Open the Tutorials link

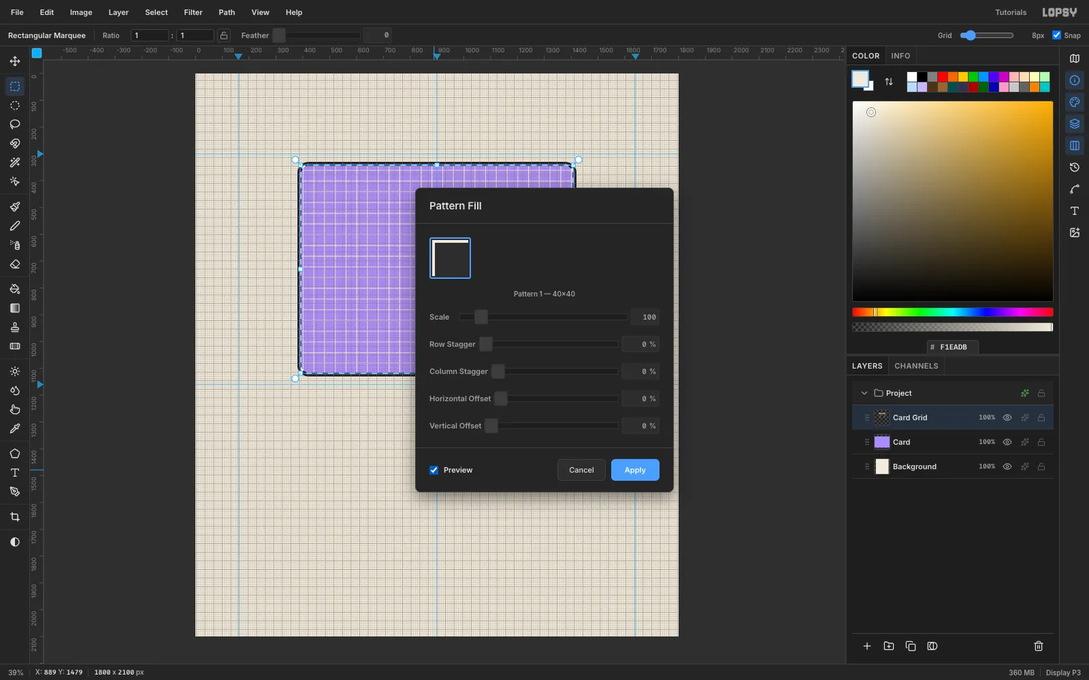pyautogui.click(x=1011, y=12)
